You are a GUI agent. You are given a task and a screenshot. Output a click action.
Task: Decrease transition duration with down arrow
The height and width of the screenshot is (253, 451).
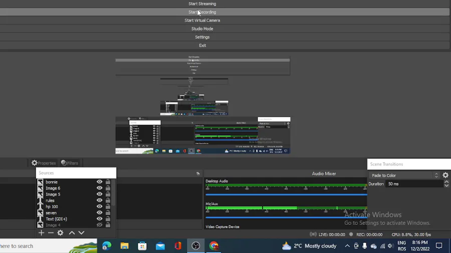pyautogui.click(x=446, y=185)
